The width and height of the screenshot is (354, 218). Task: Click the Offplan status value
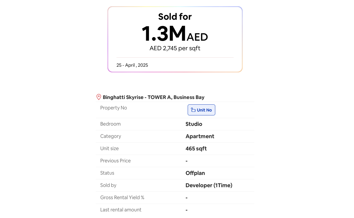tap(195, 173)
